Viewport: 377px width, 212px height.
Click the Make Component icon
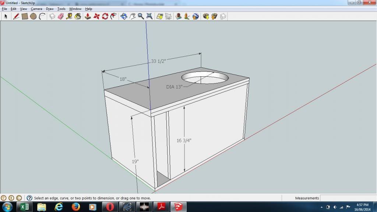tap(52, 16)
